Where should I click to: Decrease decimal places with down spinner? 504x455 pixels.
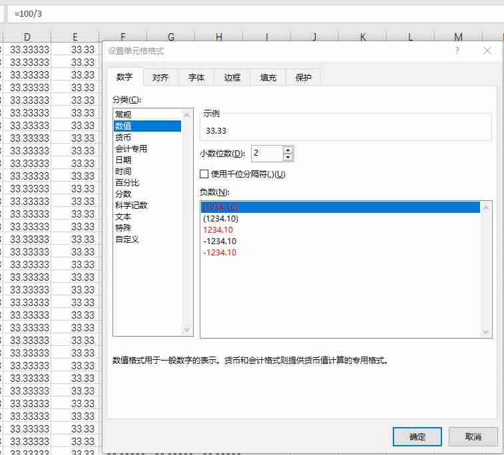(x=288, y=157)
